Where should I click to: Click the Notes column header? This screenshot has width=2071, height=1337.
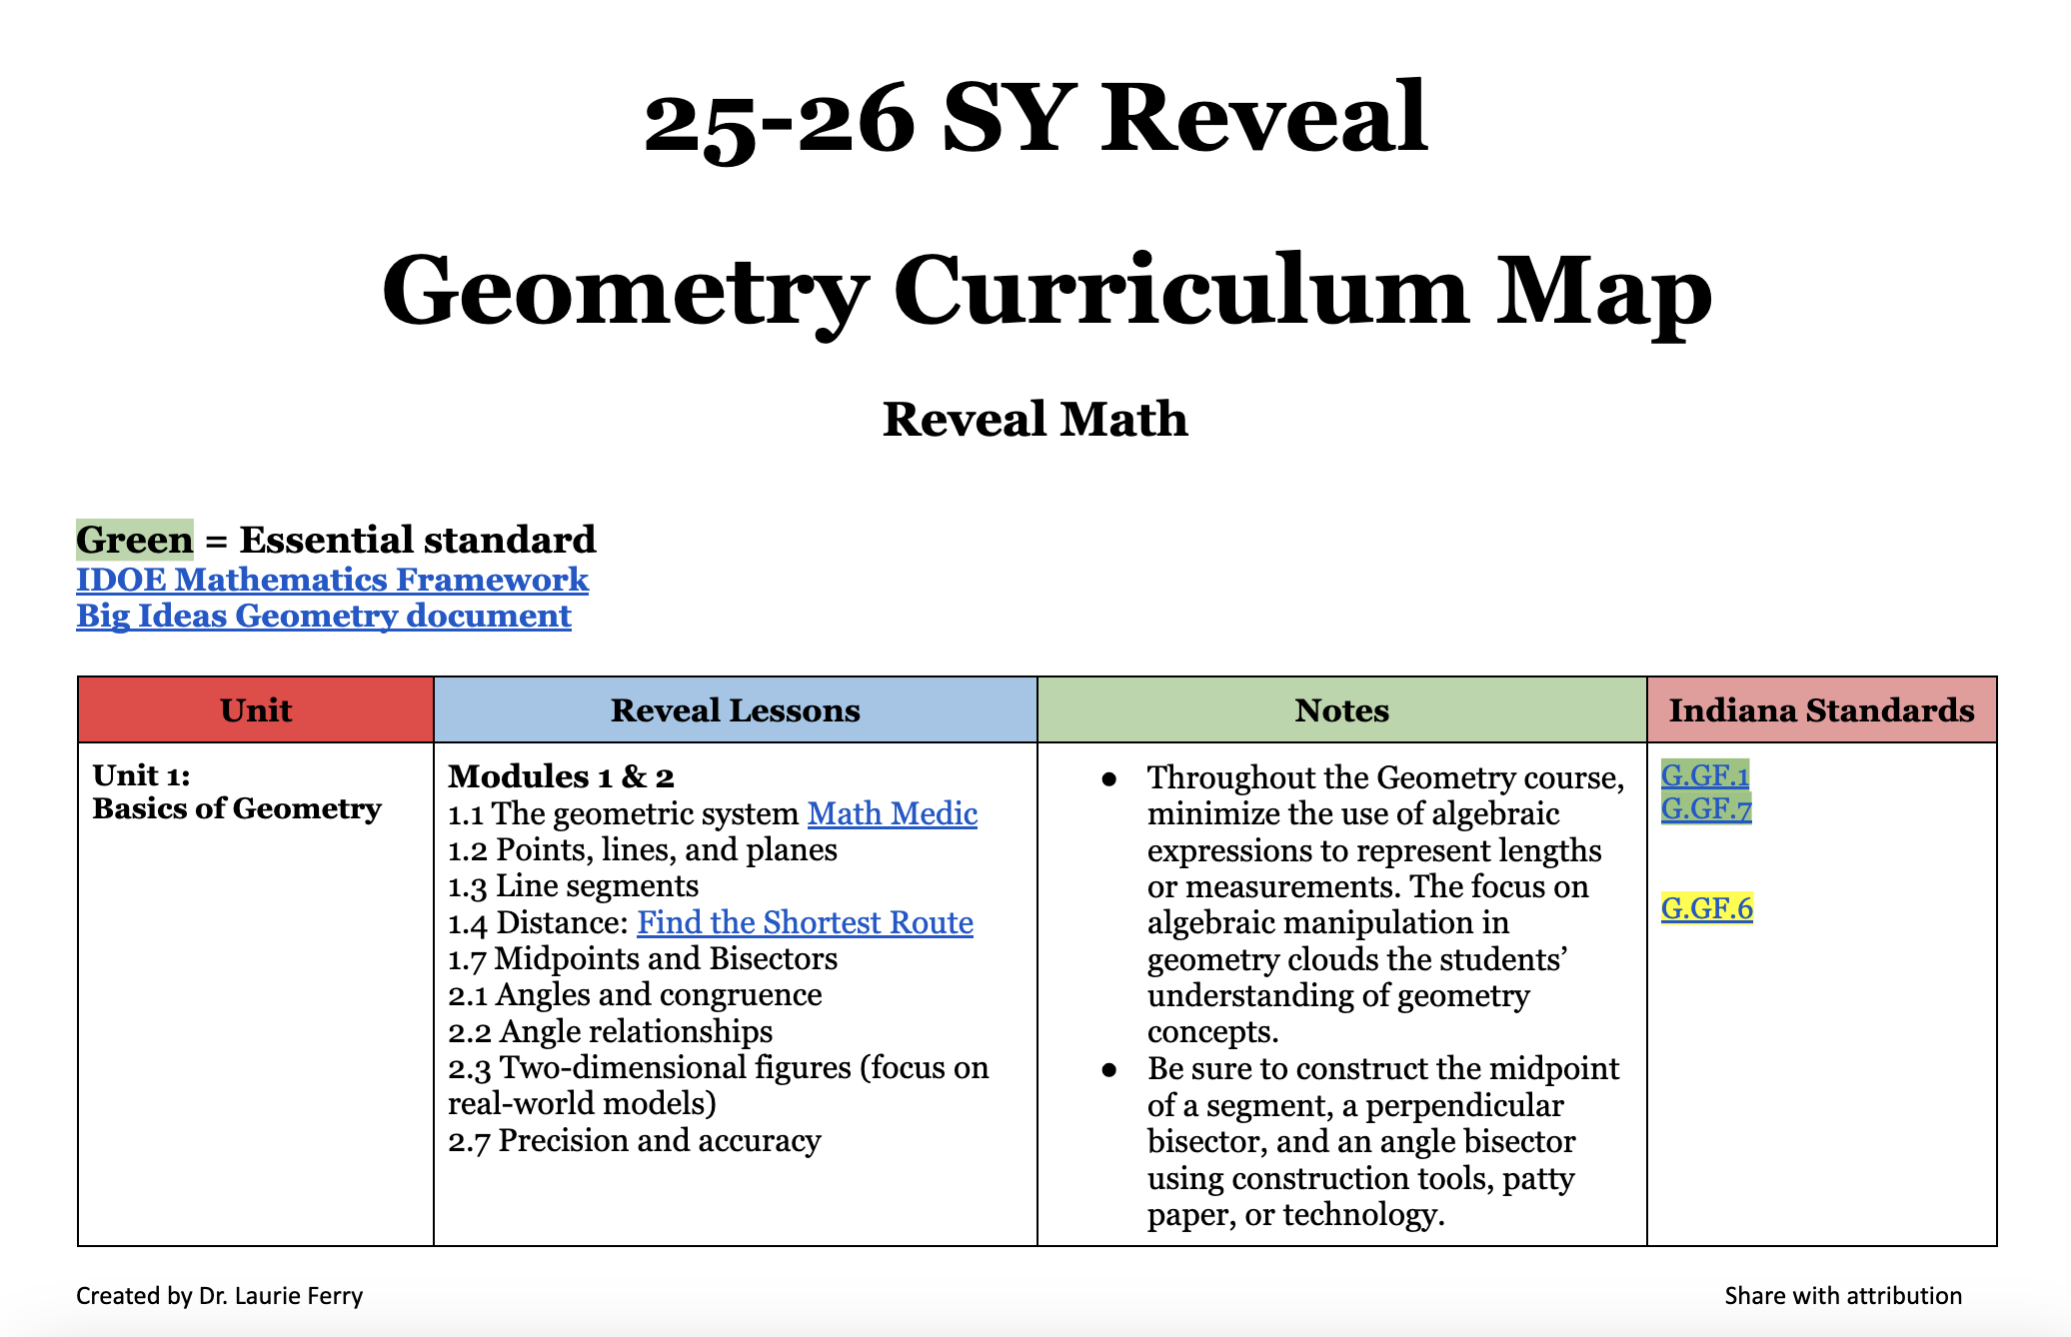pyautogui.click(x=1341, y=709)
